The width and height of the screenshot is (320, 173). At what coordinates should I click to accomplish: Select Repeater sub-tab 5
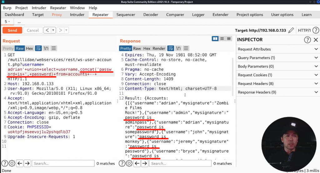pos(7,22)
